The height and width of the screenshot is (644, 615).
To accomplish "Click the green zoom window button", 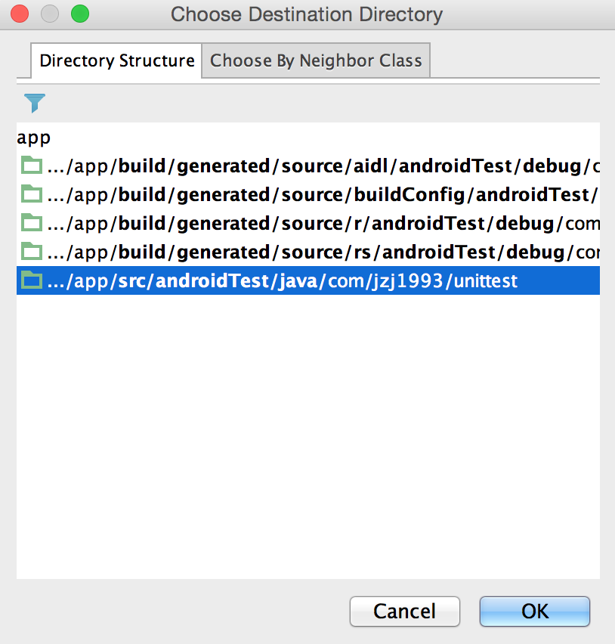I will pyautogui.click(x=79, y=14).
